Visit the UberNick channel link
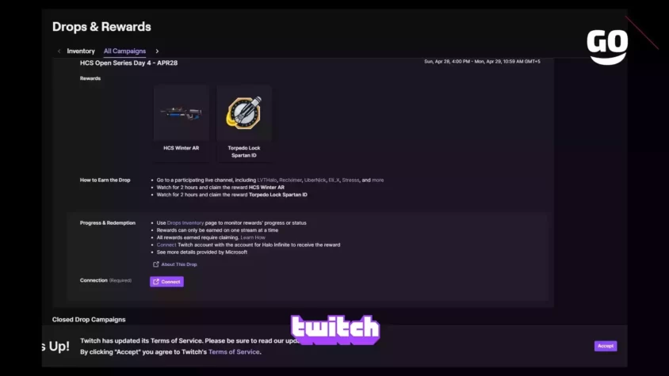The width and height of the screenshot is (669, 376). pyautogui.click(x=315, y=180)
